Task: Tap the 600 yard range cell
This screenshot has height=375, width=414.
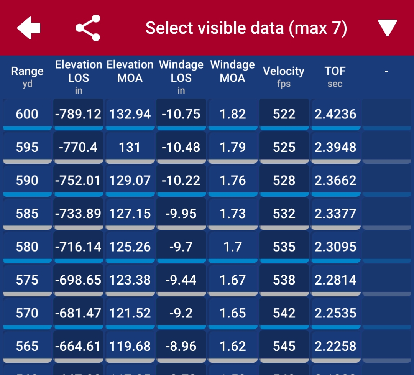Action: (x=27, y=114)
